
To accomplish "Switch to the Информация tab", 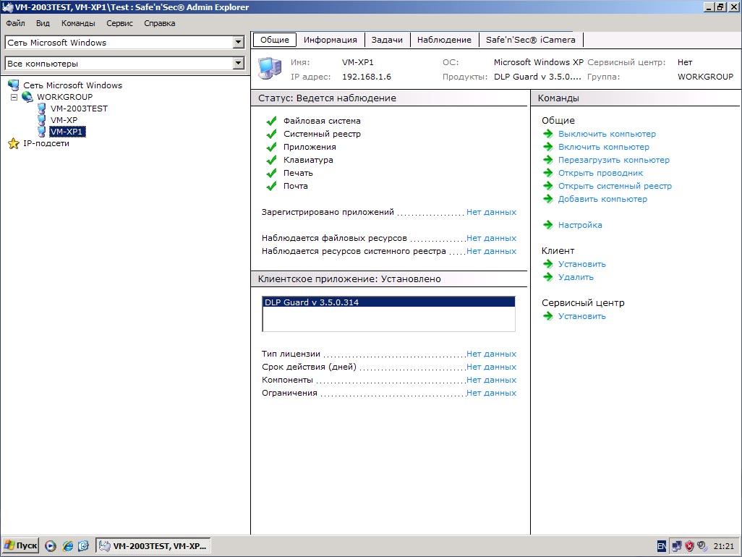I will (331, 41).
